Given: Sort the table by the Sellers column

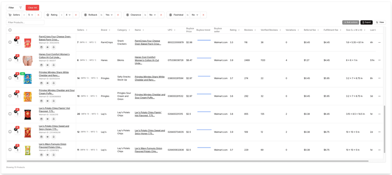Looking at the screenshot, I should click(x=82, y=30).
